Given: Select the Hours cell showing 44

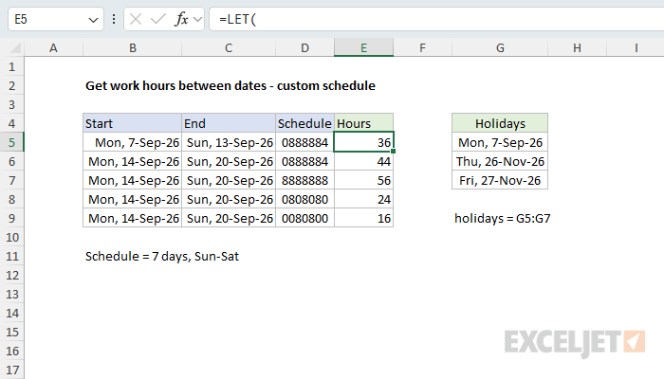Looking at the screenshot, I should [363, 162].
